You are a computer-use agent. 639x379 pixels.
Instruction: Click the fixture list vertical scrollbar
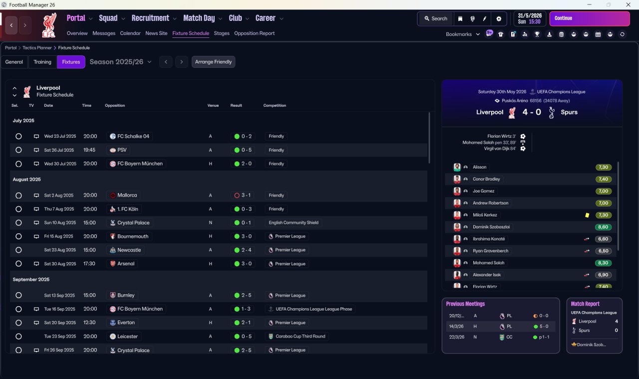tap(429, 138)
